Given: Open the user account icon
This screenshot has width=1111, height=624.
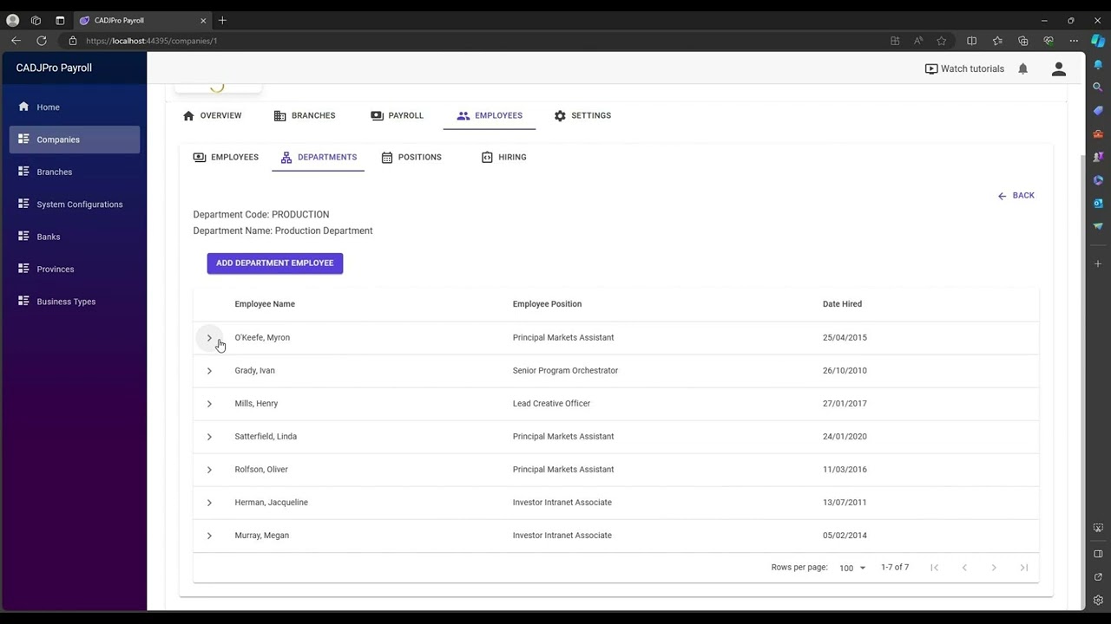Looking at the screenshot, I should pos(1058,69).
